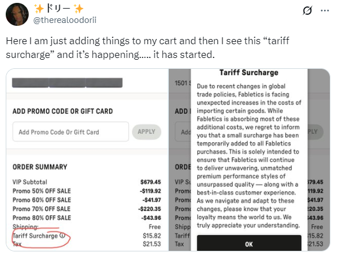
Task: Open the author's profile avatar
Action: click(17, 14)
